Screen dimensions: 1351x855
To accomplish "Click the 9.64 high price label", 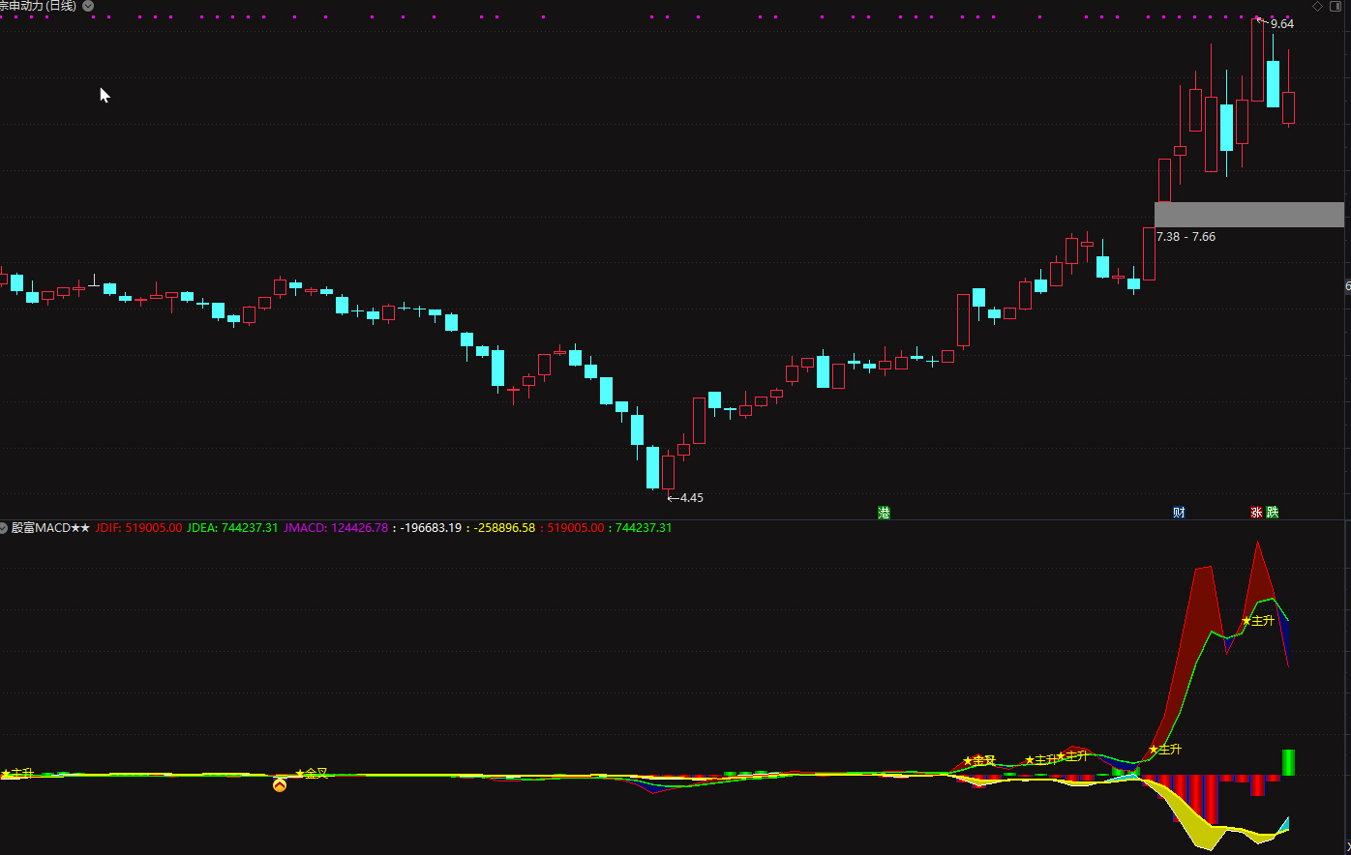I will [1281, 24].
